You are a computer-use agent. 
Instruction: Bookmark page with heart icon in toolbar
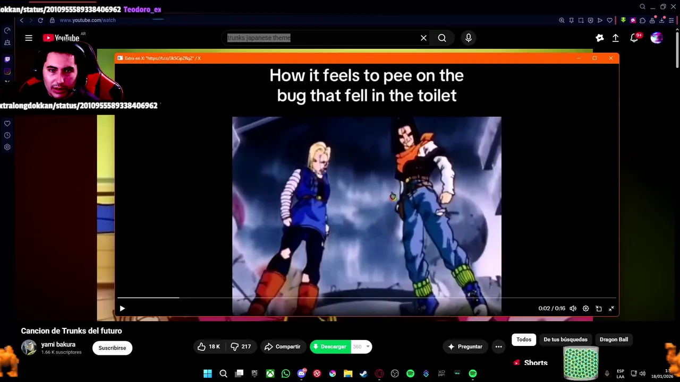tap(609, 20)
